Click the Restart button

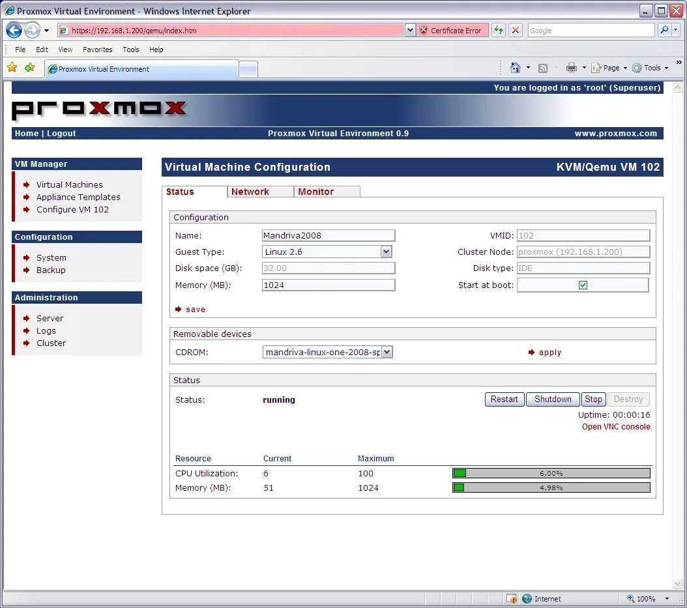tap(504, 399)
